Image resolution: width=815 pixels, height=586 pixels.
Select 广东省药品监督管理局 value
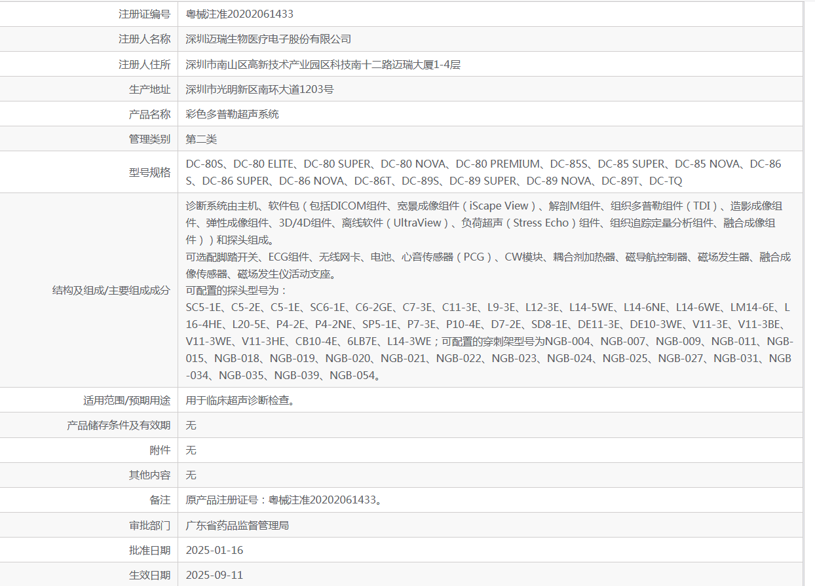pos(237,525)
